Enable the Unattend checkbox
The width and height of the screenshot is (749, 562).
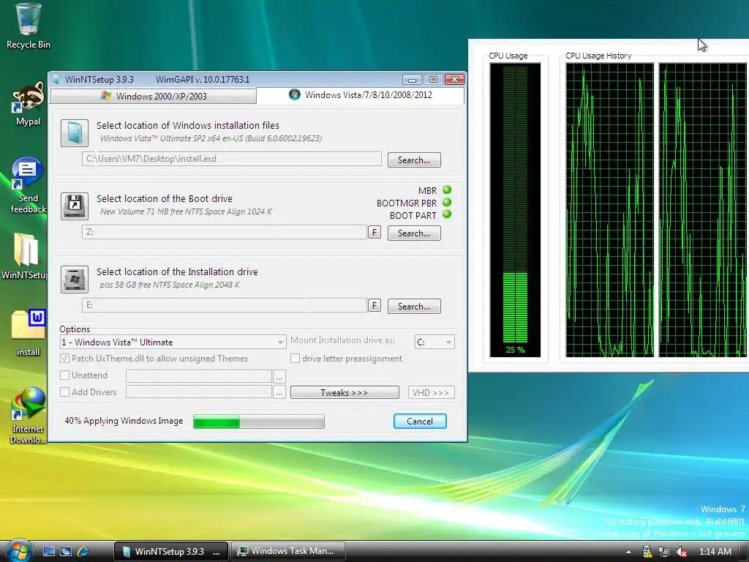65,375
